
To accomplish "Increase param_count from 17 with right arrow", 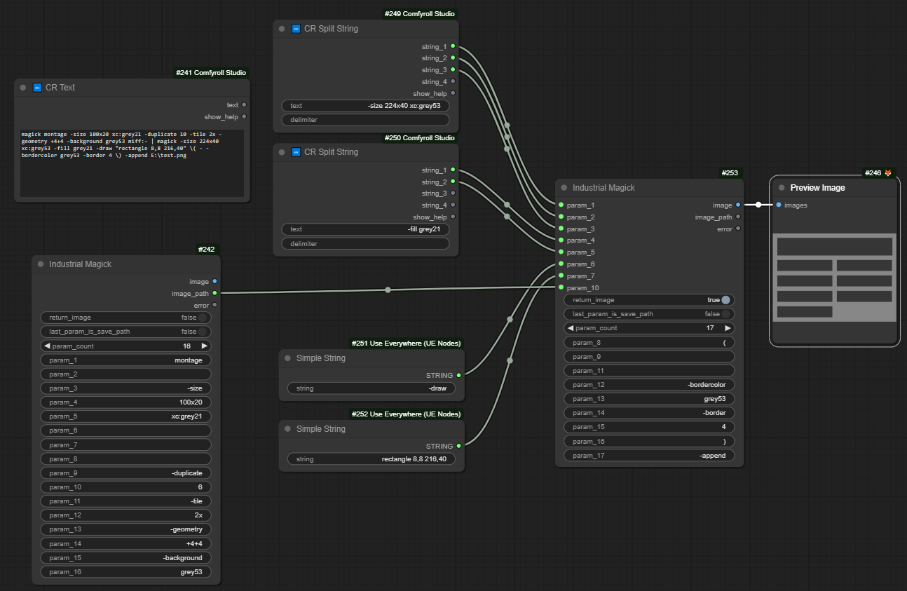I will [728, 328].
